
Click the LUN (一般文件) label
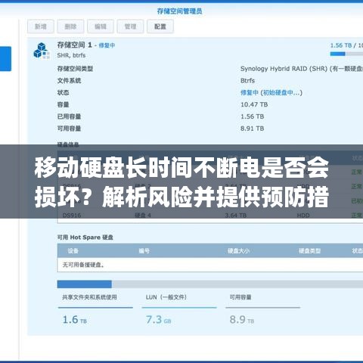[x=166, y=297]
